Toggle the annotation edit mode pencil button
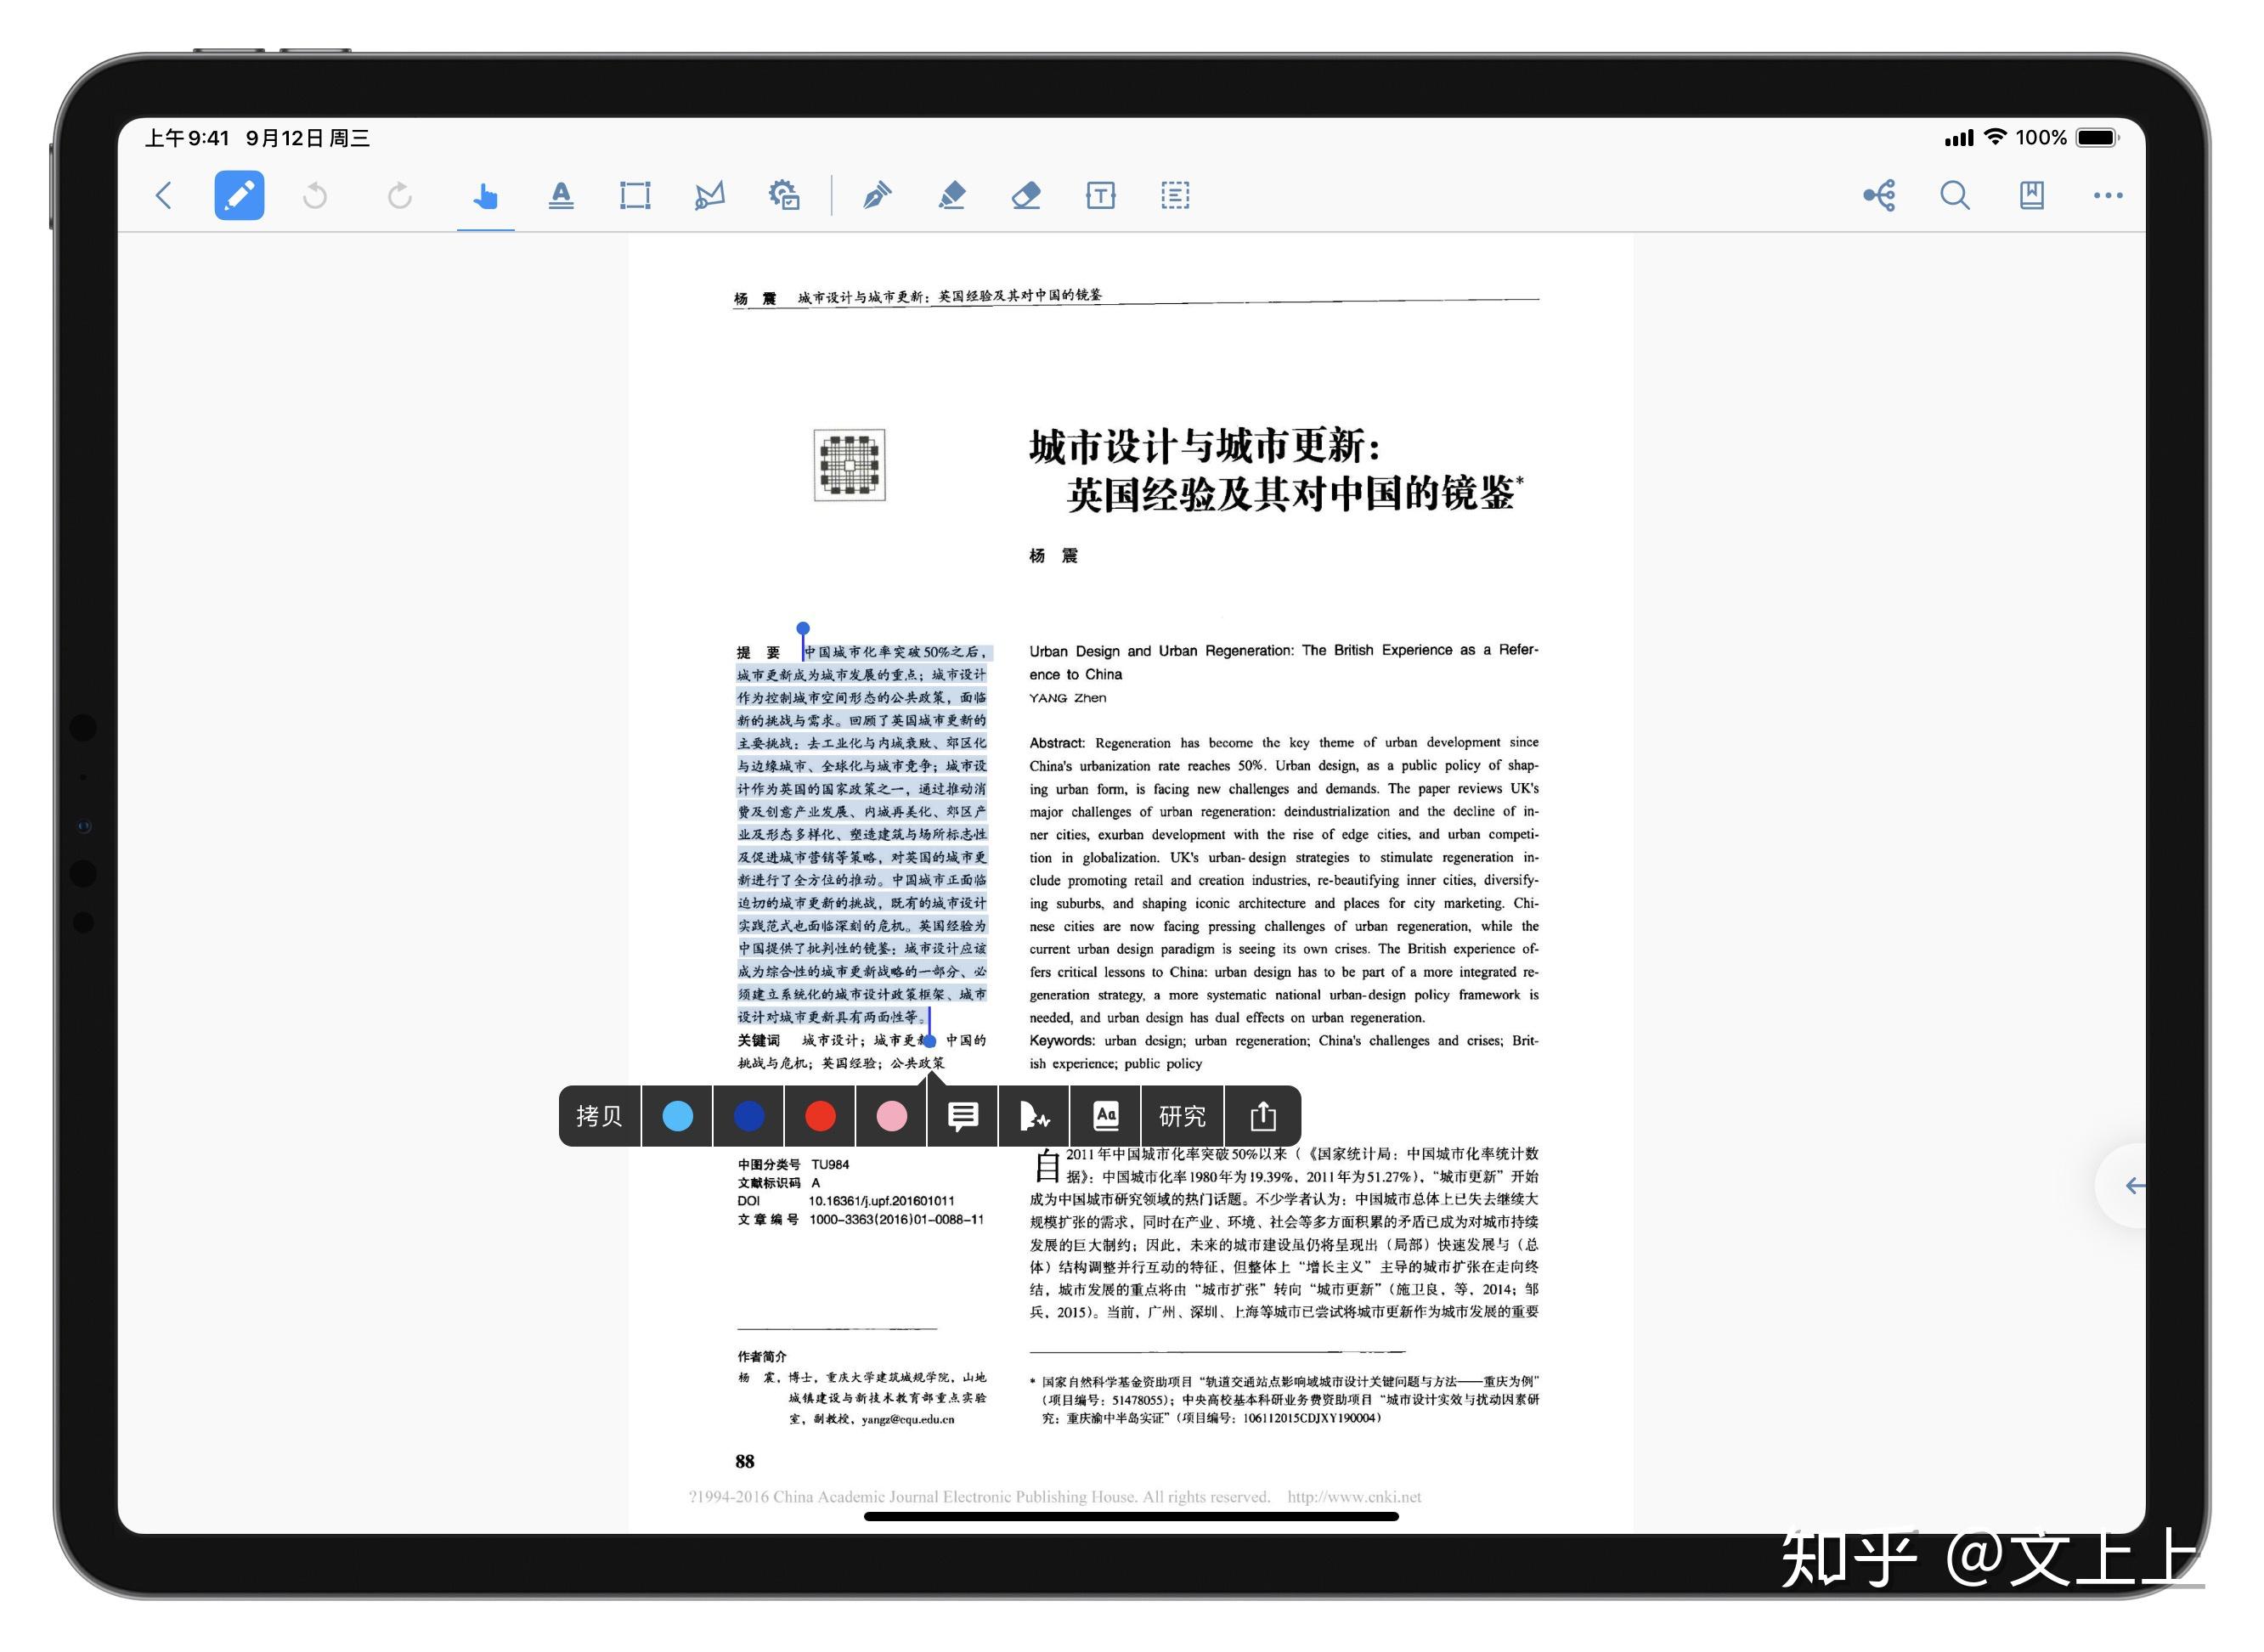The image size is (2264, 1652). click(239, 195)
